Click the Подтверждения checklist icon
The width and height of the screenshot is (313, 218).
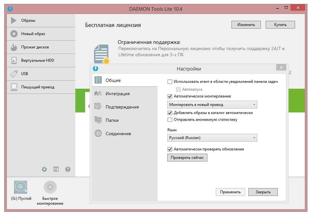point(98,107)
